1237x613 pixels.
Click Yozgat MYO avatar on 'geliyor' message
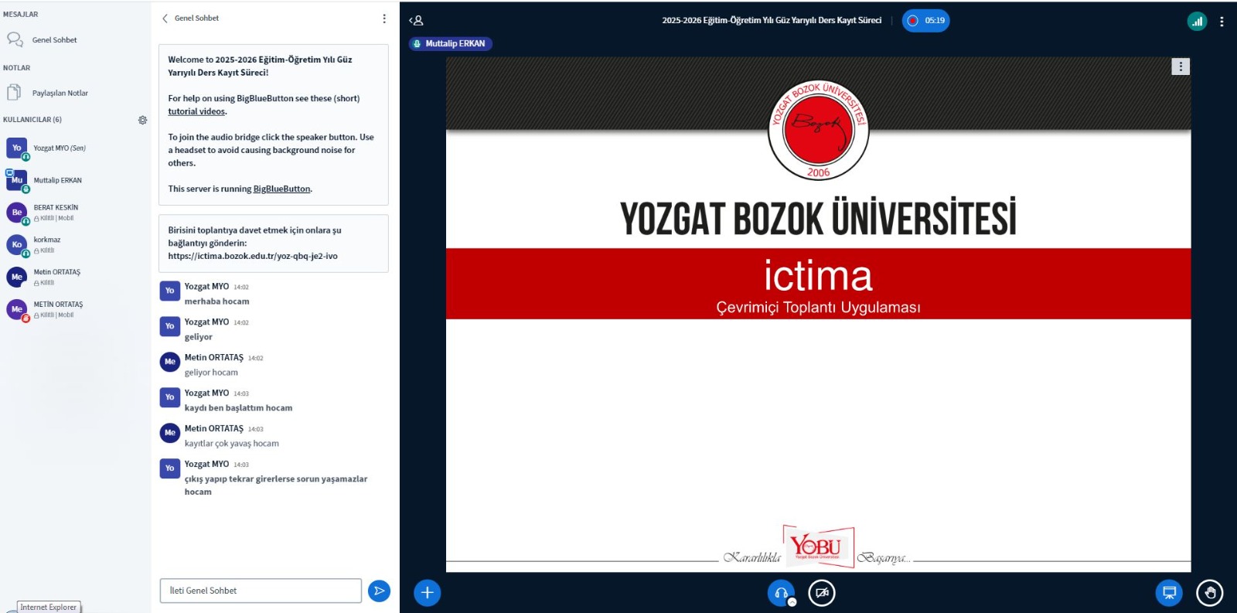click(x=170, y=326)
